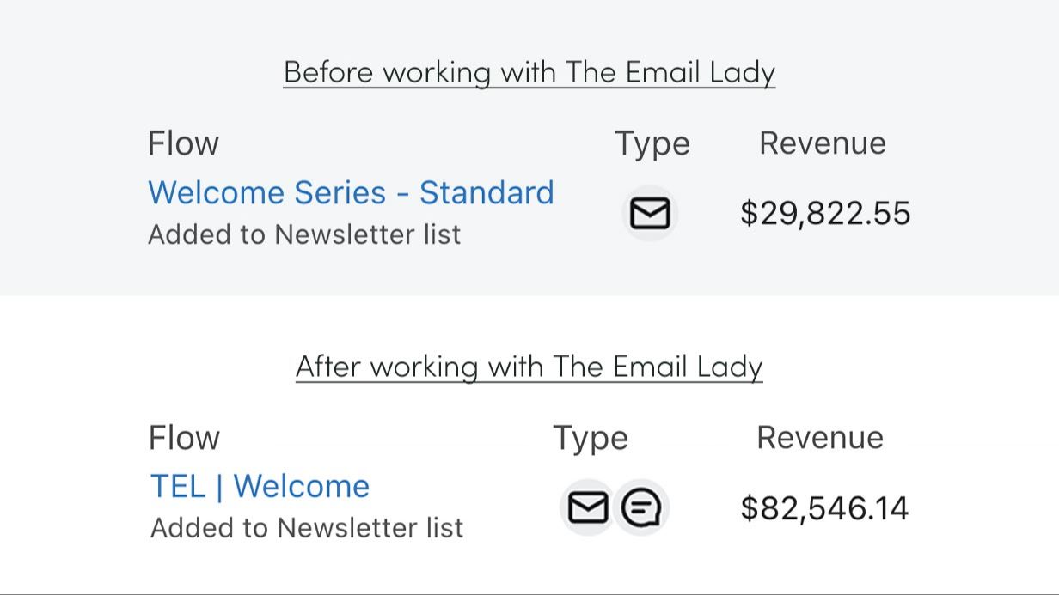Image resolution: width=1059 pixels, height=595 pixels.
Task: Open the TEL | Welcome flow link
Action: click(x=260, y=486)
